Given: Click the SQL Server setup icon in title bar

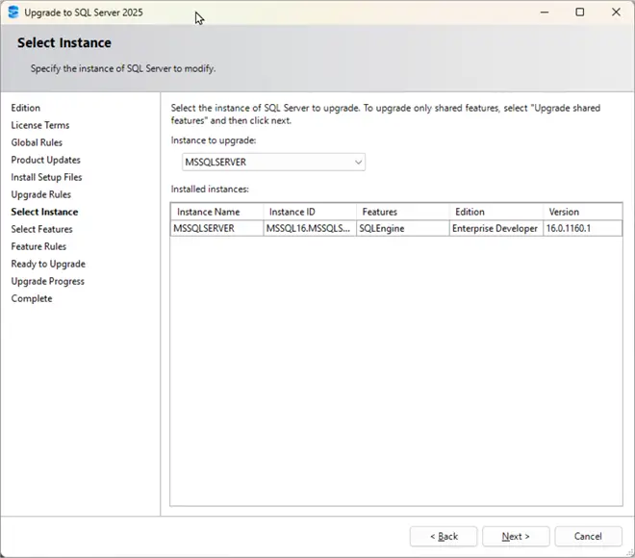Looking at the screenshot, I should [13, 13].
